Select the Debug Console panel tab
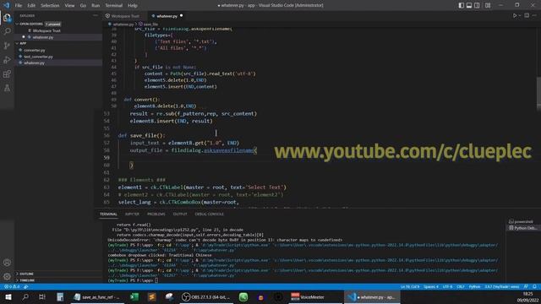This screenshot has height=304, width=541. (x=209, y=214)
